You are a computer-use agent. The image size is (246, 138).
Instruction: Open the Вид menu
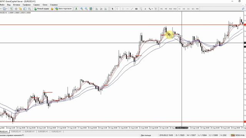[x=9, y=5]
